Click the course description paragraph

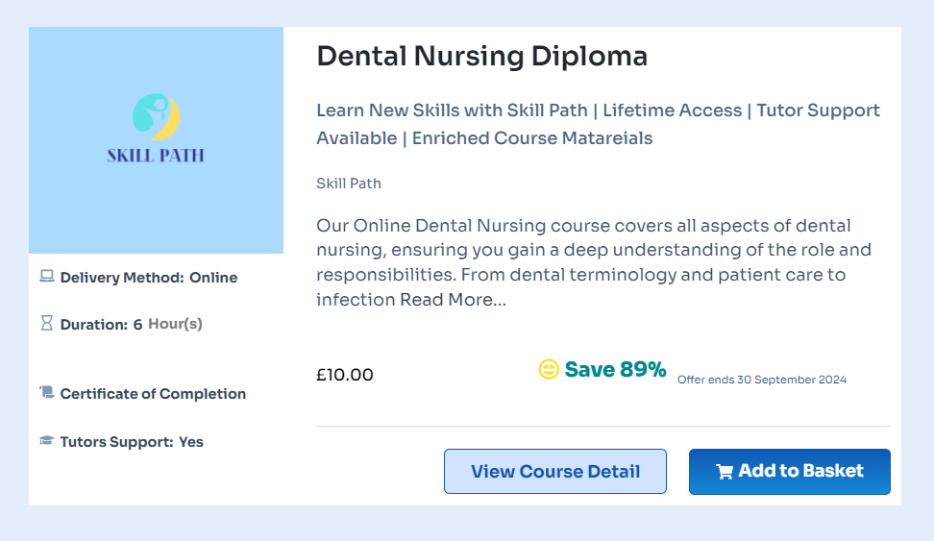(593, 251)
